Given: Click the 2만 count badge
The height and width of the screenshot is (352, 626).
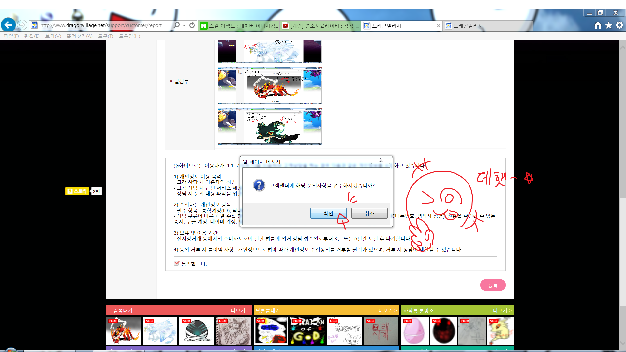Looking at the screenshot, I should tap(96, 191).
